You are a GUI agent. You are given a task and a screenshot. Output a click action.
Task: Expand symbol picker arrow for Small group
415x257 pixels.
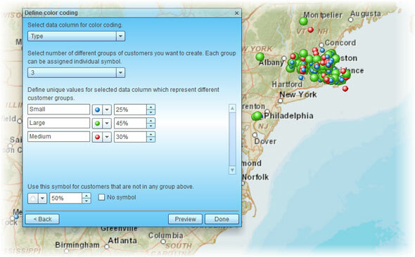coord(107,110)
